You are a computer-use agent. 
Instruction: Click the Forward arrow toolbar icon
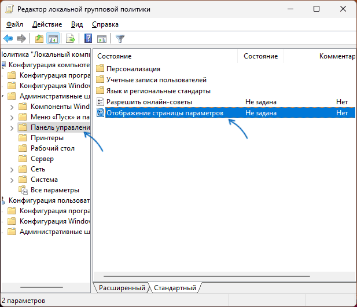(x=21, y=38)
